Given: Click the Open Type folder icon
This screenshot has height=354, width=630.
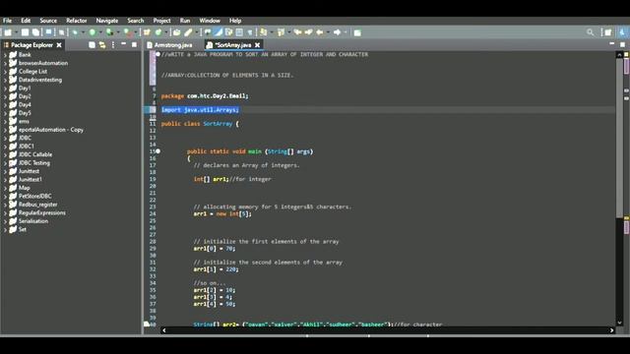Looking at the screenshot, I should click(177, 32).
